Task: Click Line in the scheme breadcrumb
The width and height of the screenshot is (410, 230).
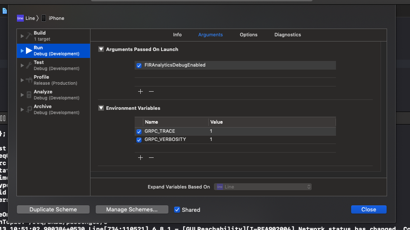Action: [x=30, y=18]
